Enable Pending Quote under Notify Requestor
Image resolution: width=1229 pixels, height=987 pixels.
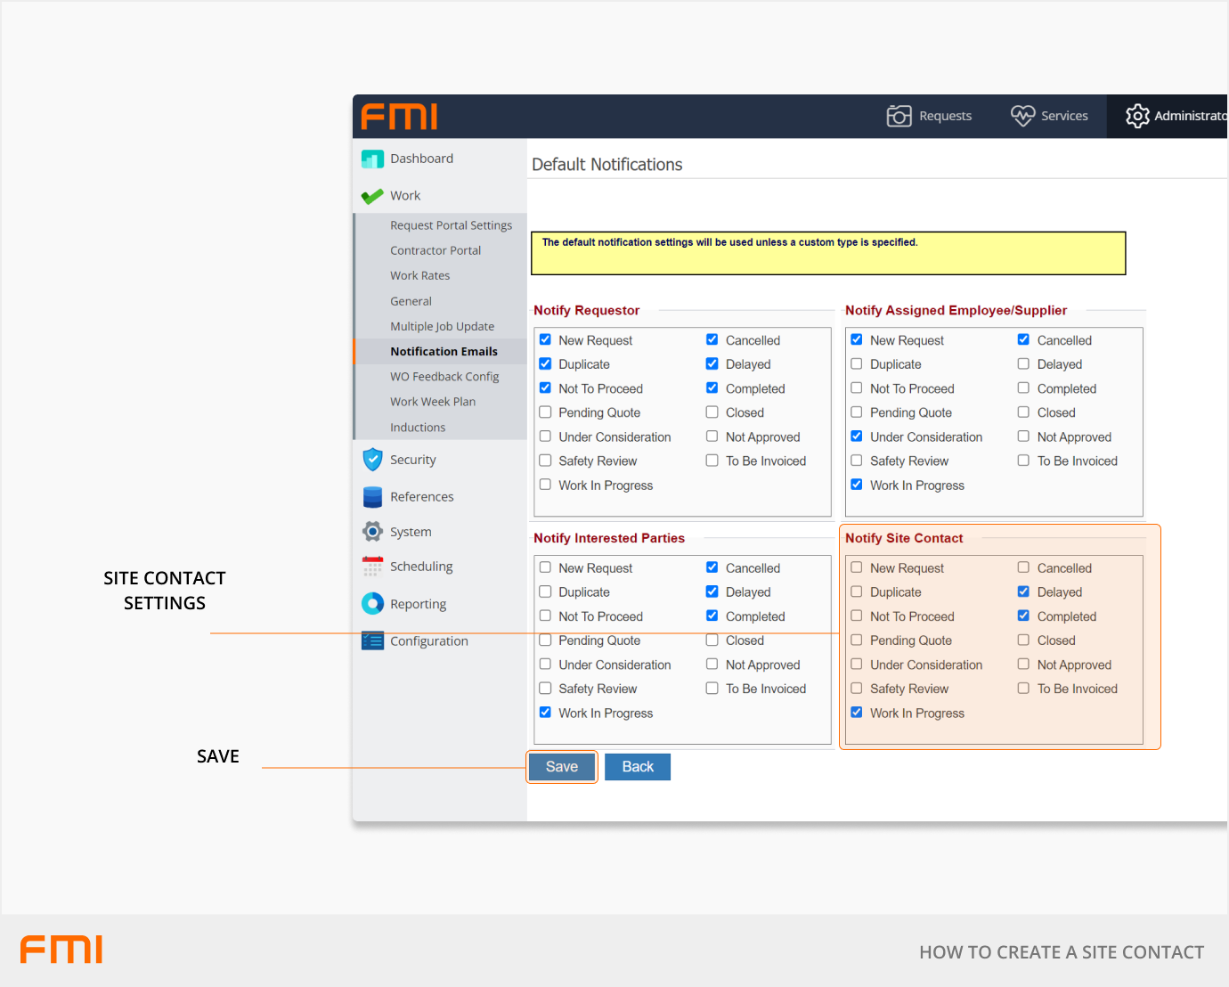coord(545,412)
